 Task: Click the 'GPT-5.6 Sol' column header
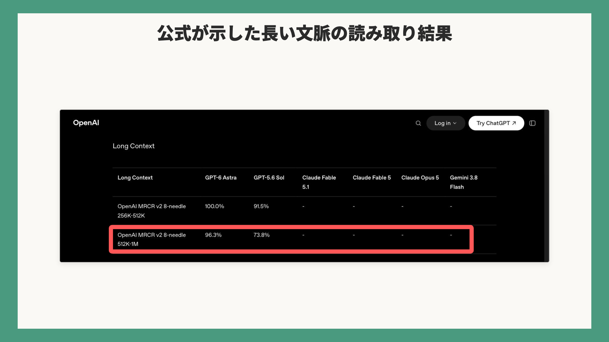(x=269, y=178)
